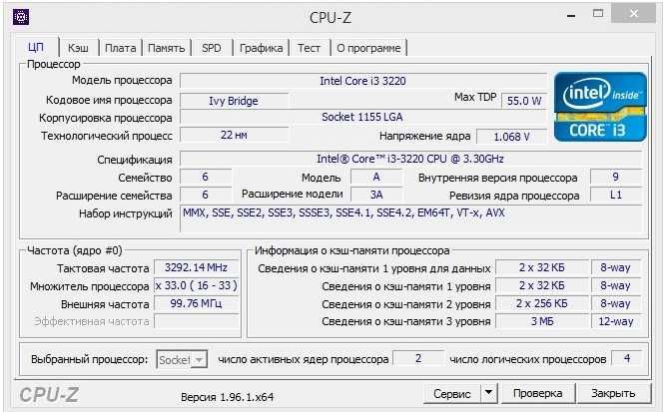Open the arrow menu beside Сервис
The width and height of the screenshot is (664, 412).
tap(488, 393)
